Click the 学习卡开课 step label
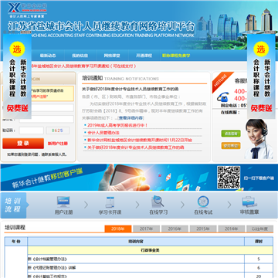The width and height of the screenshot is (278, 278). [x=110, y=212]
